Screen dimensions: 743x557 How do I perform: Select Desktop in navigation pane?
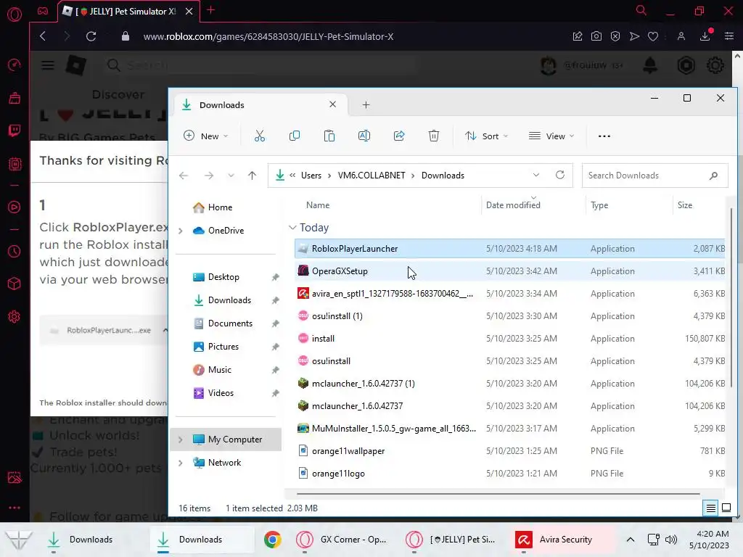point(223,277)
